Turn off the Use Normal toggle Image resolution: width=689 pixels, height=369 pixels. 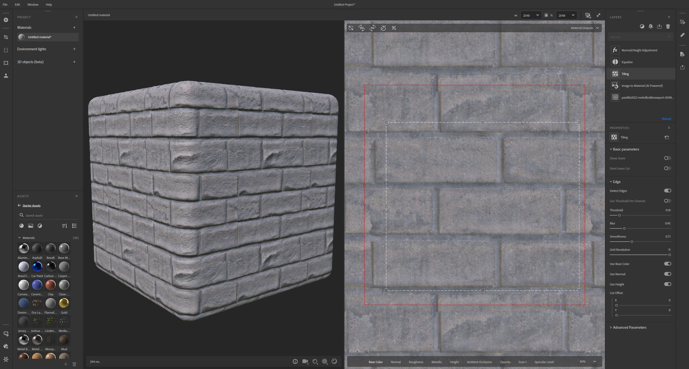667,274
